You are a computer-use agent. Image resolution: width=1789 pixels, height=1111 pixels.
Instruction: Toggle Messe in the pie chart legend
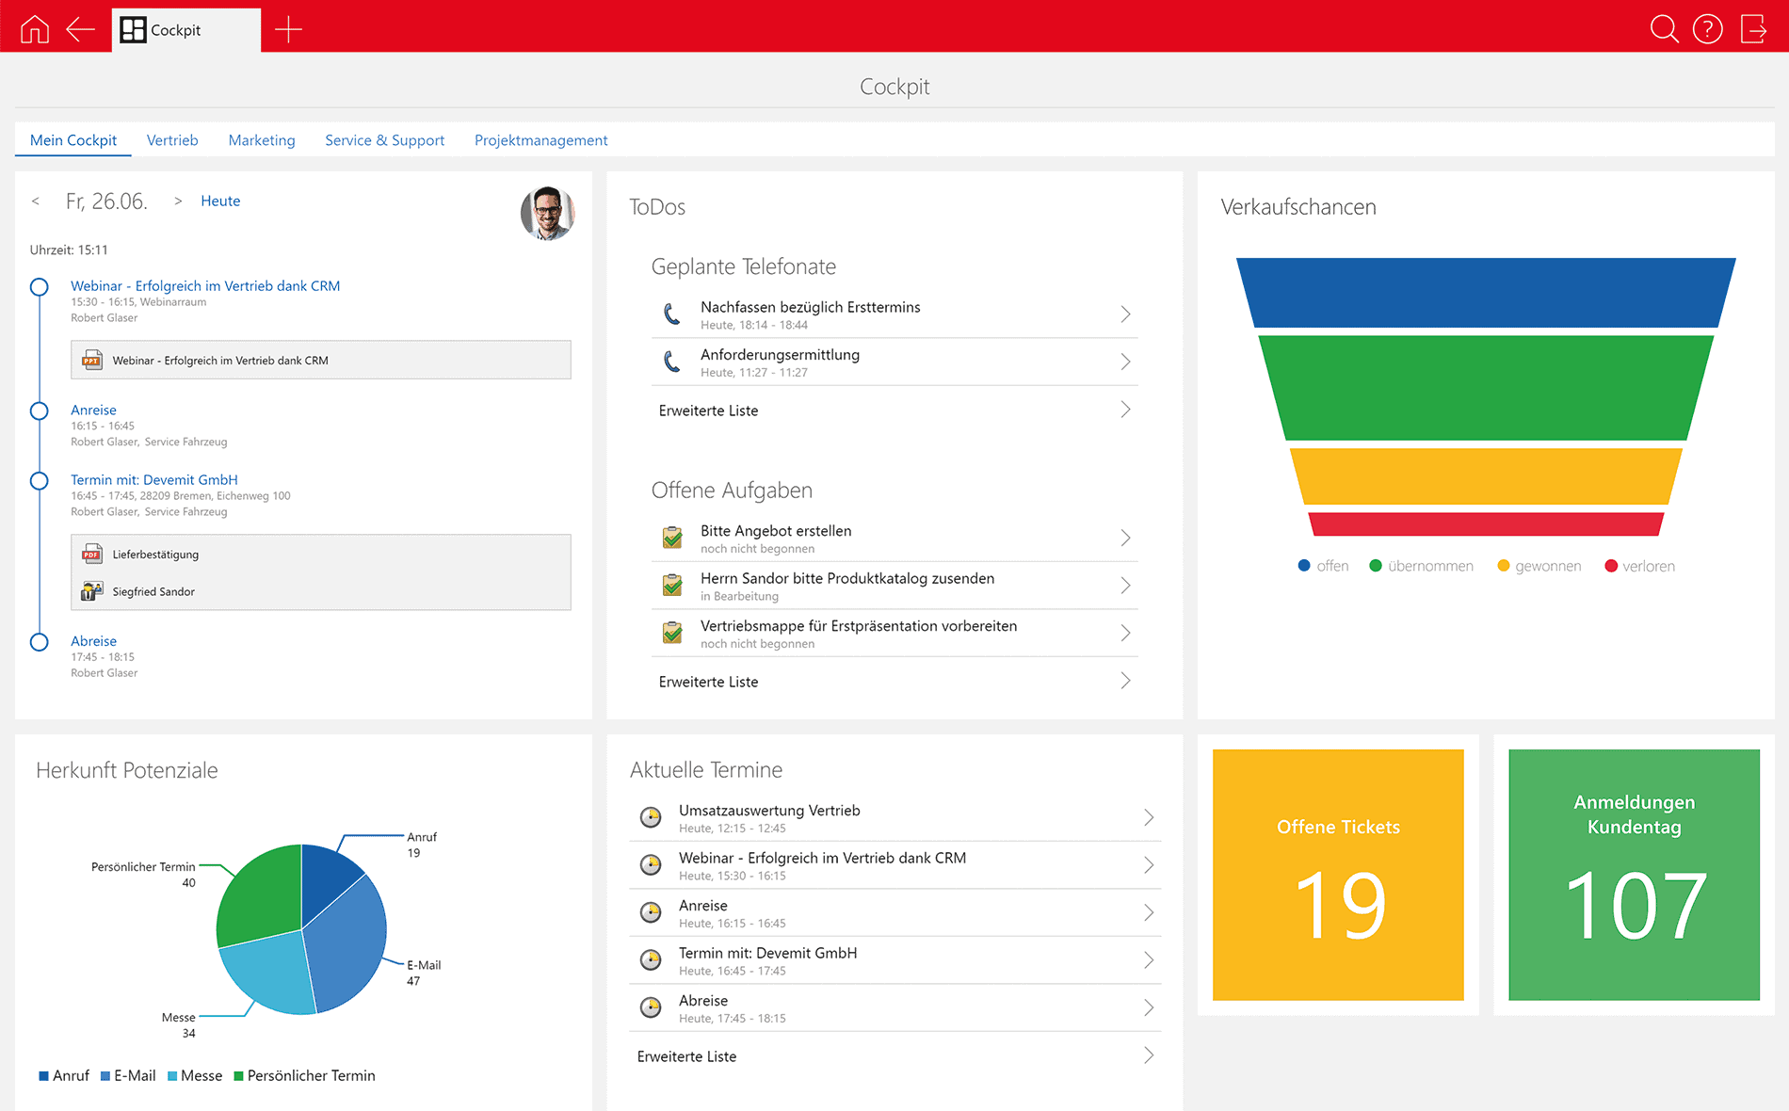[x=195, y=1075]
